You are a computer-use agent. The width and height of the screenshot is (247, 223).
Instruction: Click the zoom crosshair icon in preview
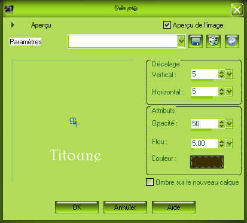(74, 122)
